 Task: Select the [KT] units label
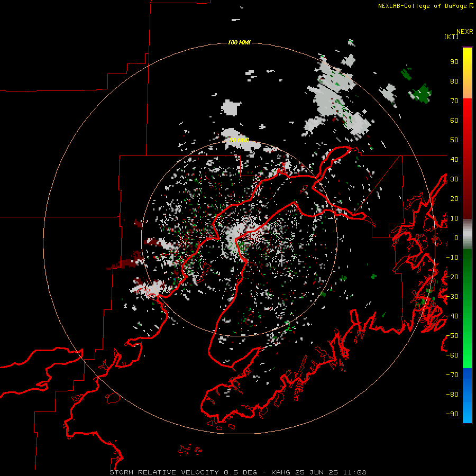[x=452, y=36]
